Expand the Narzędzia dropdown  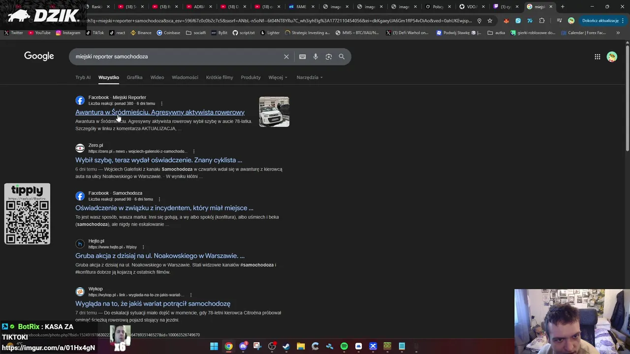pos(310,77)
